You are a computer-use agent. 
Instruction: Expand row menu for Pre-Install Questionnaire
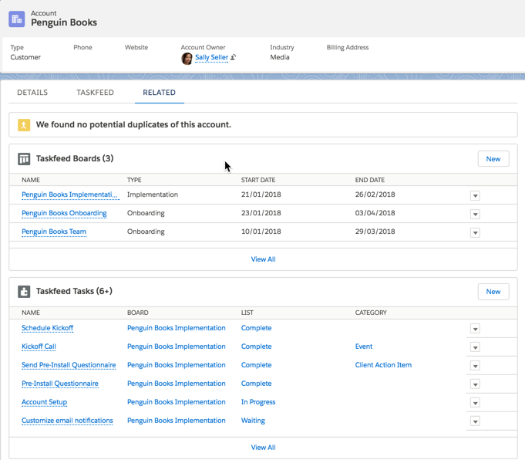click(x=475, y=384)
